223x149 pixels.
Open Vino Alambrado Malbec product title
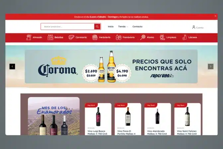coord(157,132)
